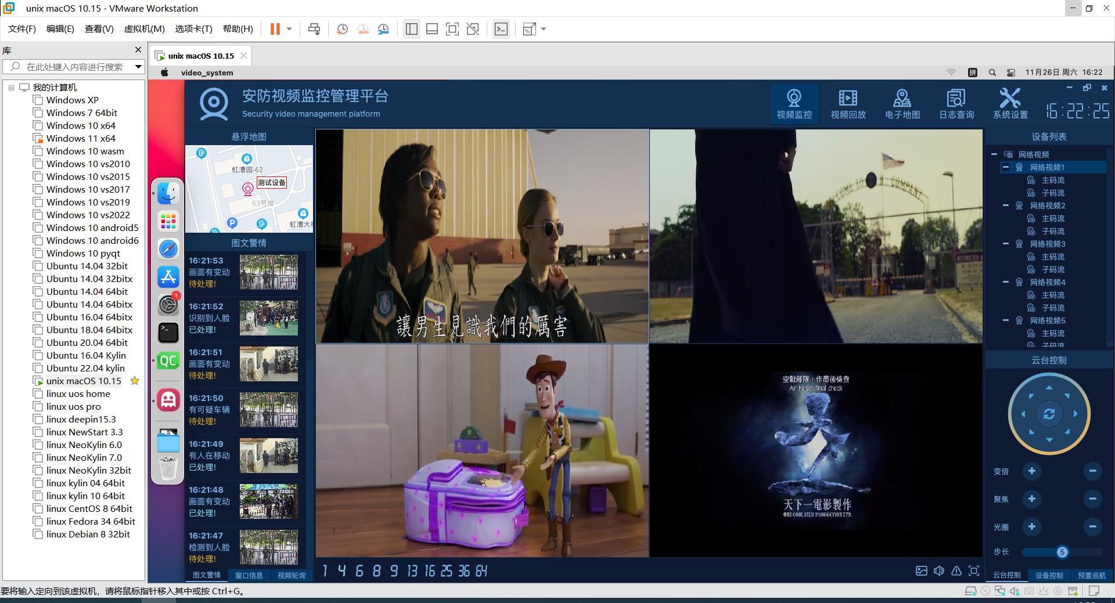Click the snapshot picture icon below videos
Screen dimensions: 1115x603
[x=922, y=571]
